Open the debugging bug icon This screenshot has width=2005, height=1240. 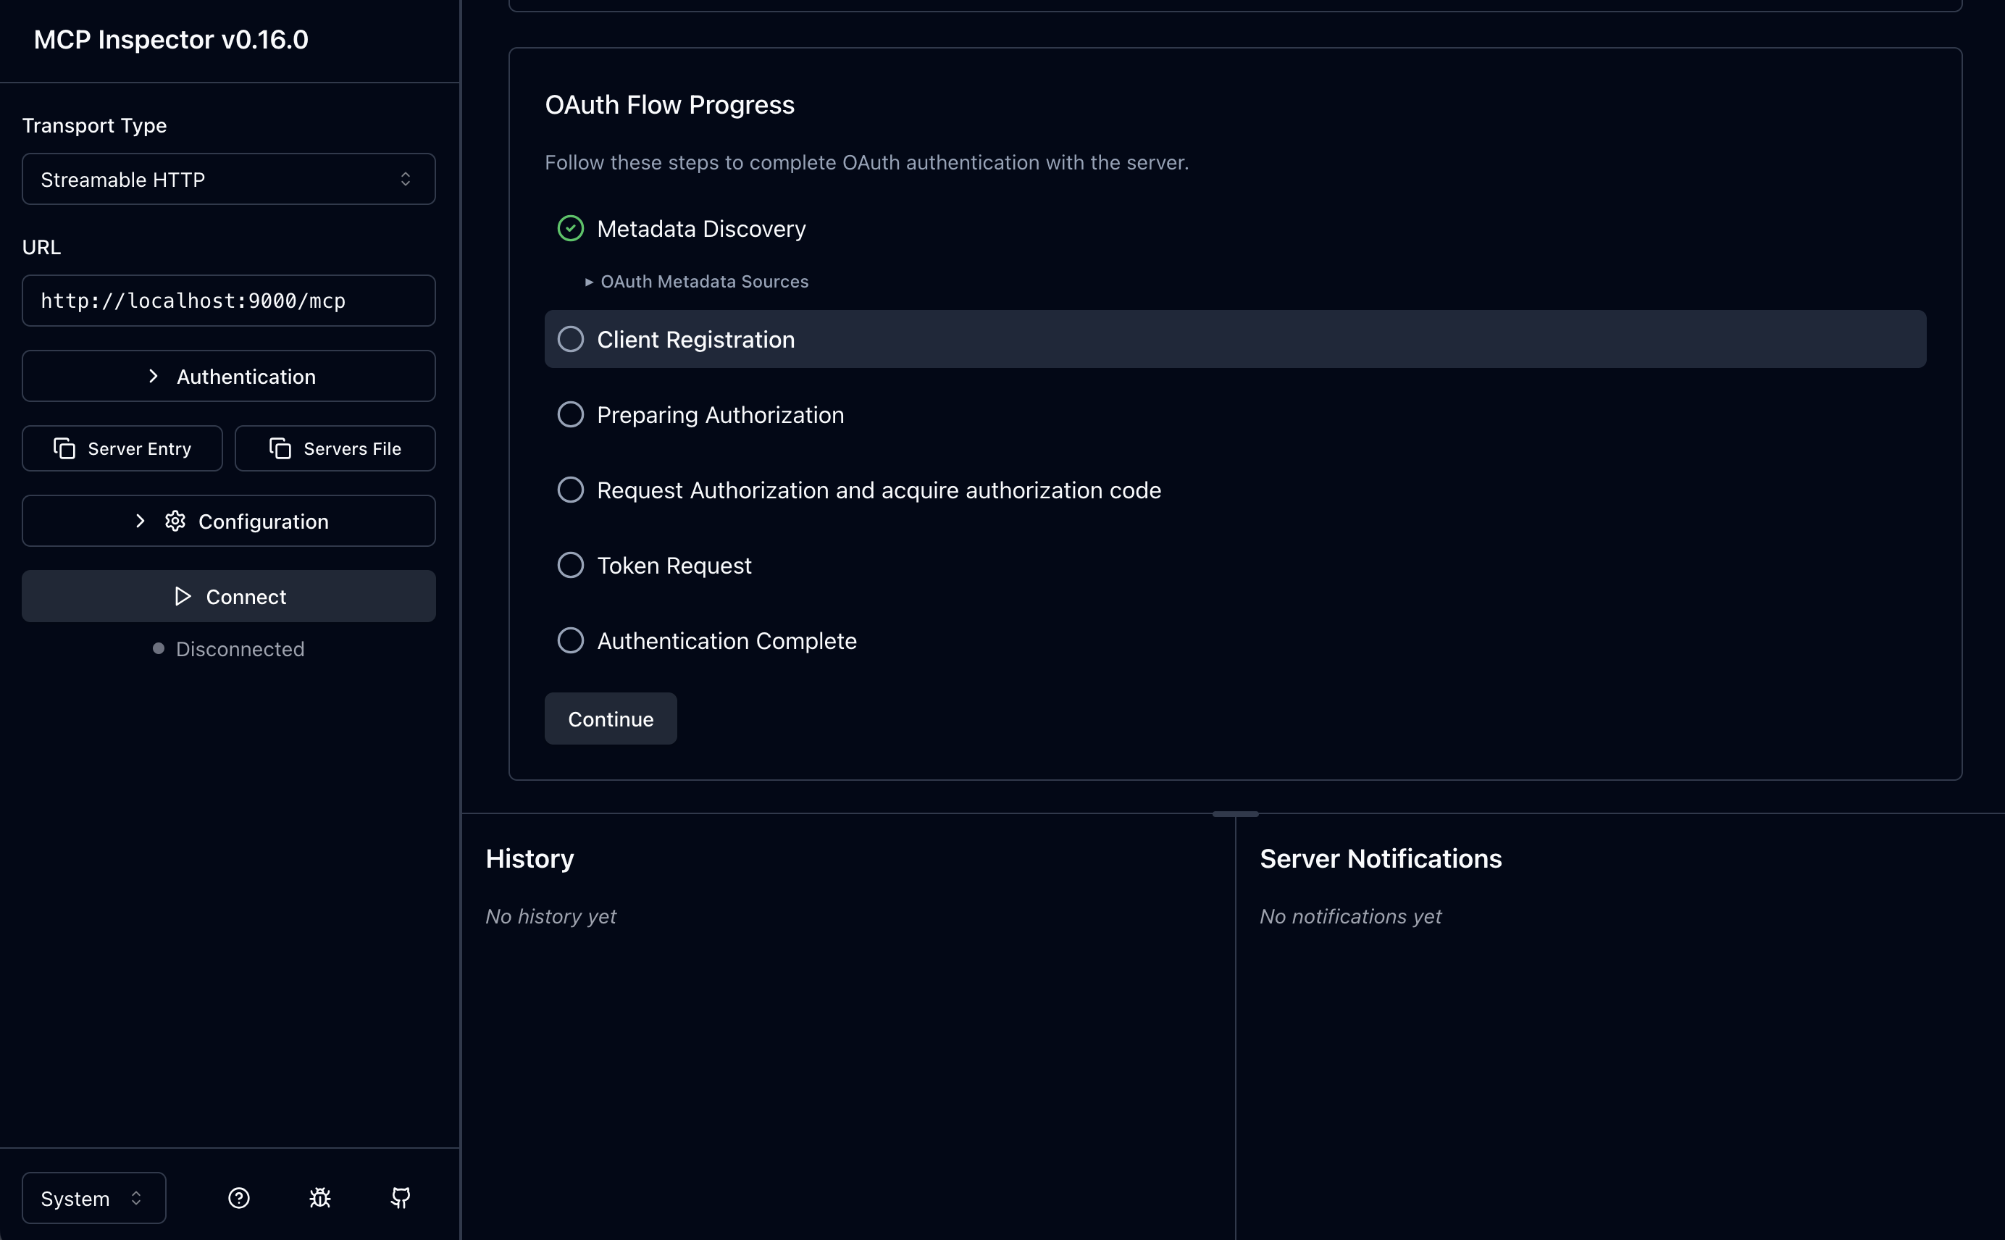(320, 1198)
